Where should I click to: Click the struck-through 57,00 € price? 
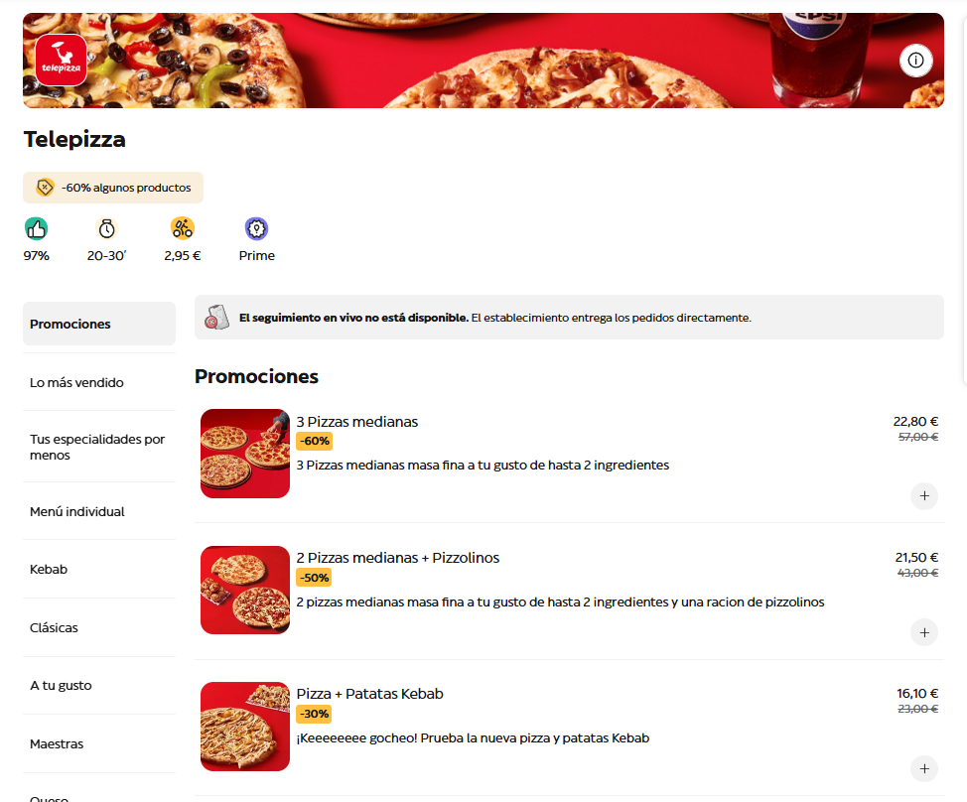917,437
